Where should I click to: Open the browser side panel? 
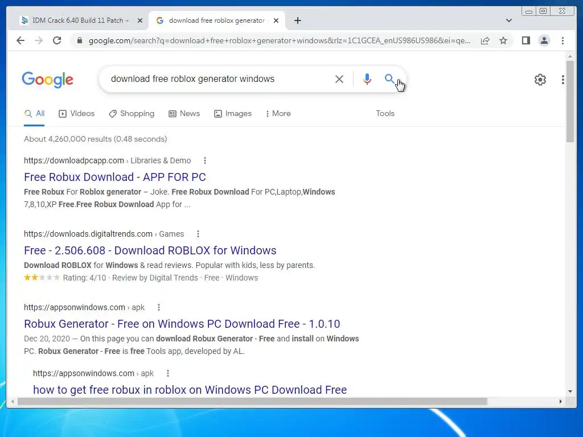coord(525,40)
